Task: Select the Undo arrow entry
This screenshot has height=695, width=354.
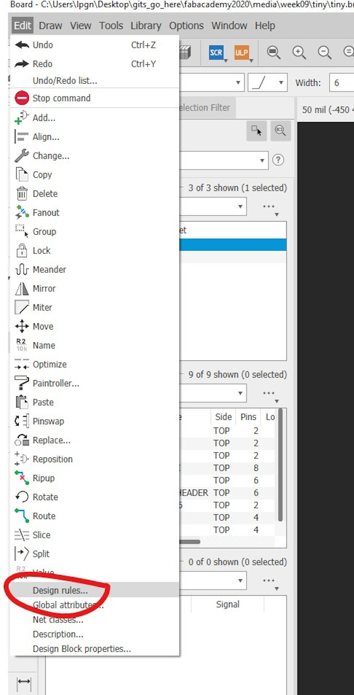Action: coord(95,45)
